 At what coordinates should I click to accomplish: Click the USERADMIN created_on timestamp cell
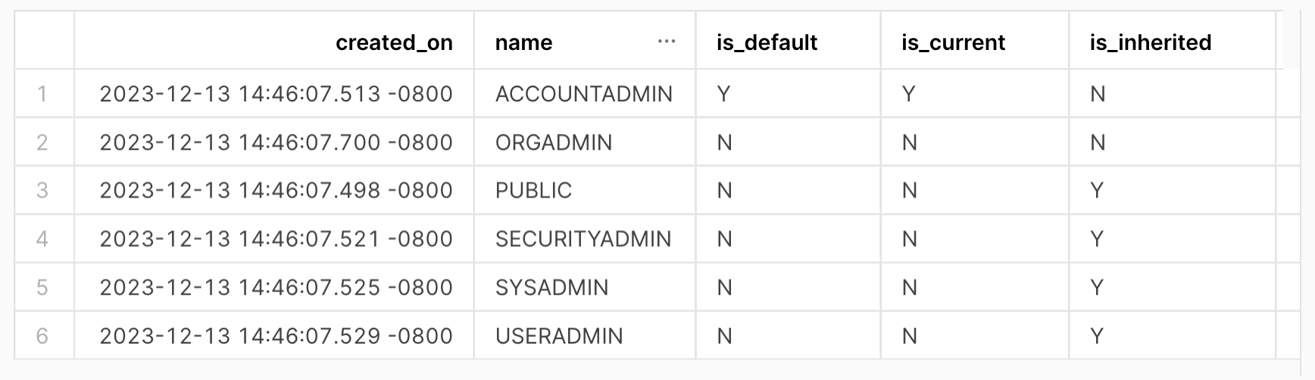(x=276, y=336)
